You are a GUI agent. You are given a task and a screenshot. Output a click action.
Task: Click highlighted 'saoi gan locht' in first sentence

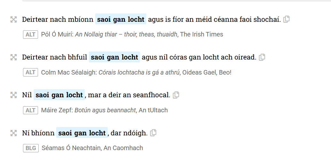point(121,20)
